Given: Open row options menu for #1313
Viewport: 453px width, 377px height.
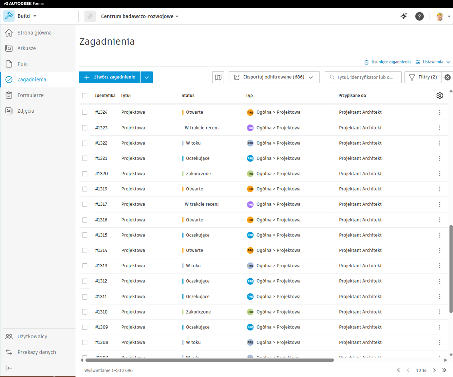Looking at the screenshot, I should 440,266.
